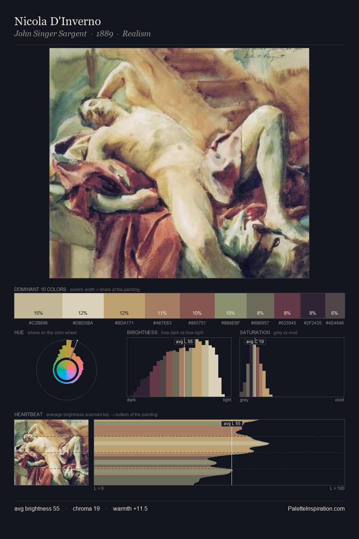The image size is (359, 539).
Task: Click the SATURATION section heading
Action: (255, 332)
